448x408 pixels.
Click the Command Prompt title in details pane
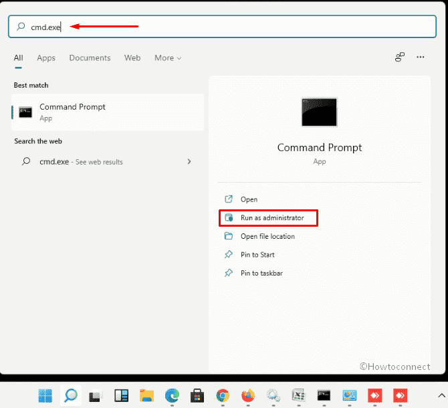pyautogui.click(x=320, y=148)
